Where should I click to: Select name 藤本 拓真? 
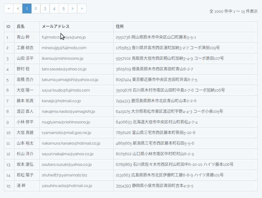[25, 101]
